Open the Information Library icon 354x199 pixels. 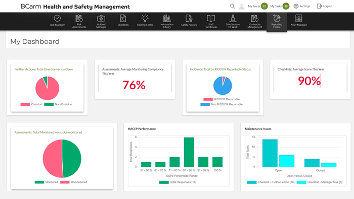click(x=167, y=19)
